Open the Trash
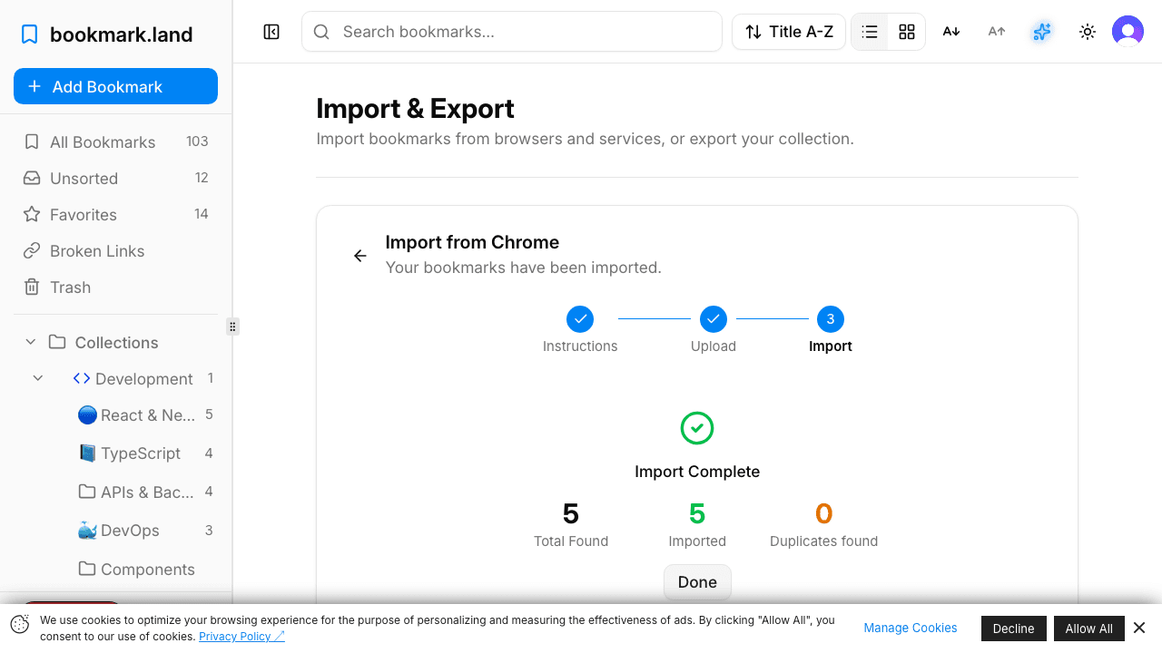This screenshot has height=653, width=1162. [x=116, y=287]
